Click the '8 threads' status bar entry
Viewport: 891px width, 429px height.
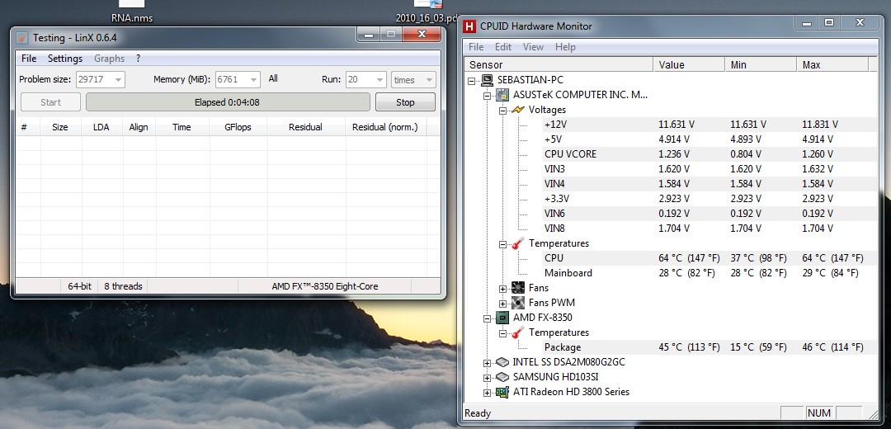point(123,286)
